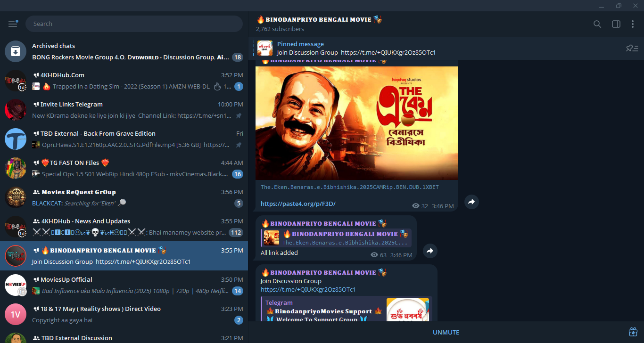Image resolution: width=644 pixels, height=343 pixels.
Task: Click 2,762 subscribers text
Action: pos(280,29)
